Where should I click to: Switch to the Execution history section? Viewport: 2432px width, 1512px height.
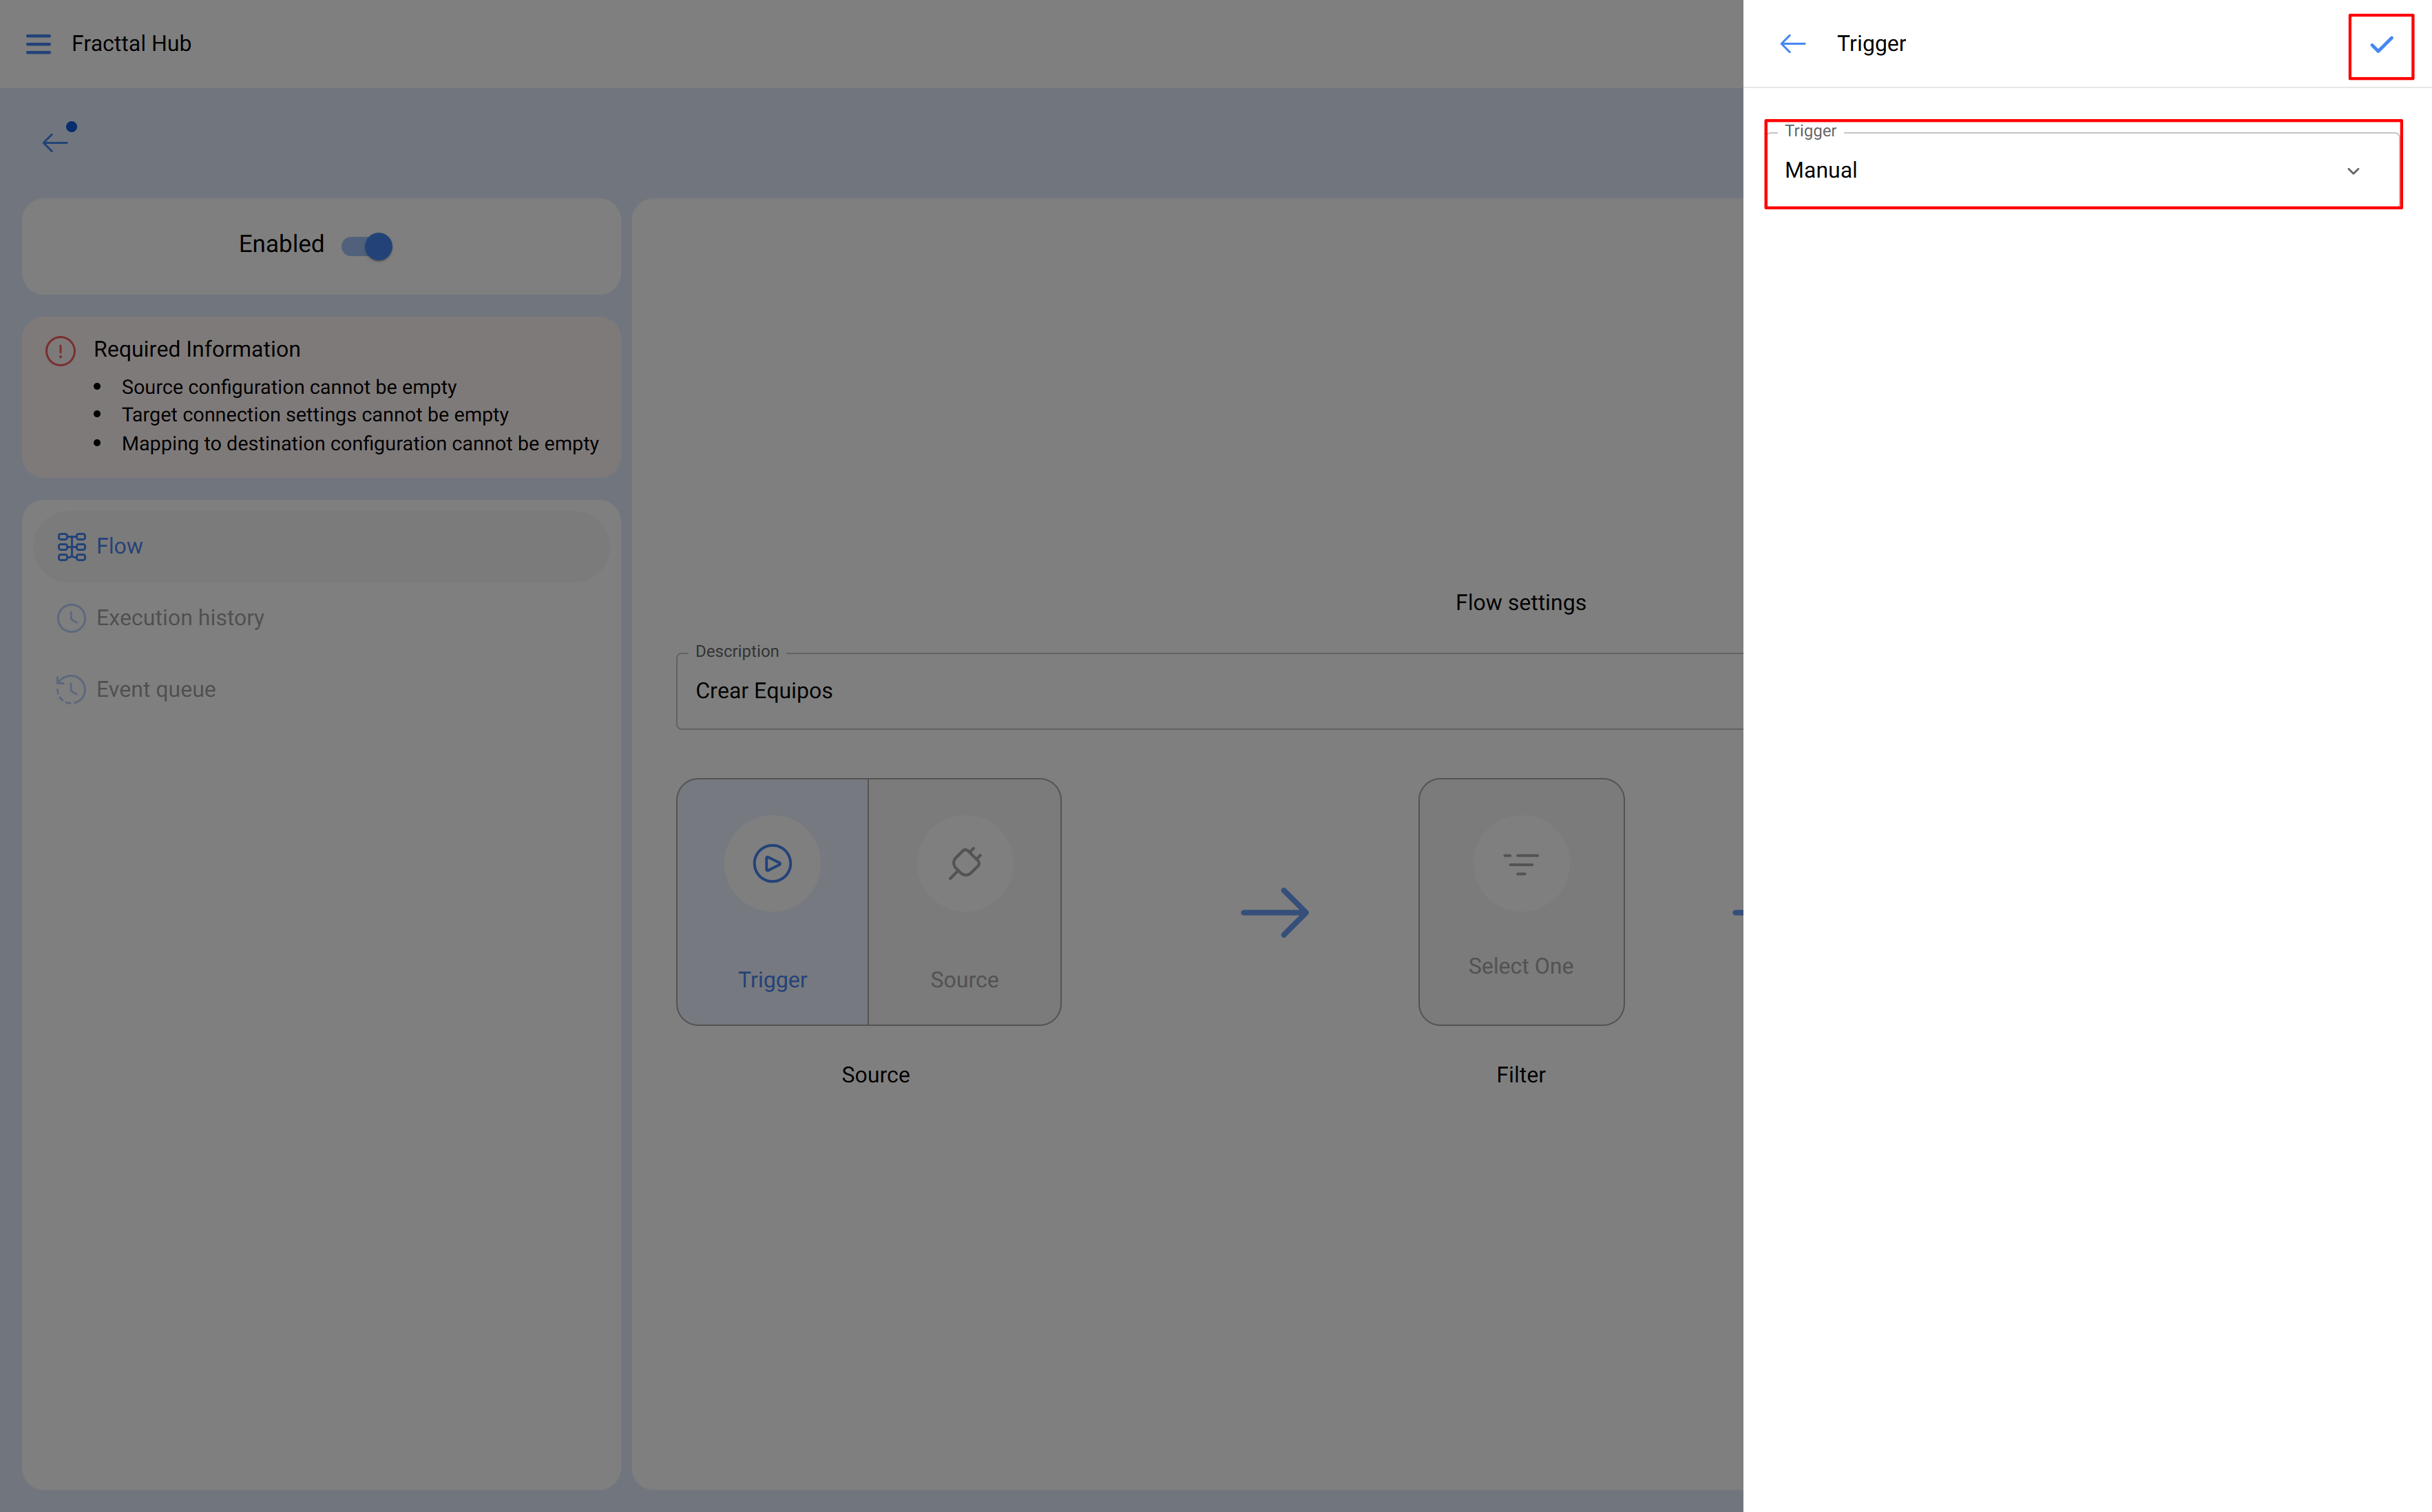[x=180, y=618]
